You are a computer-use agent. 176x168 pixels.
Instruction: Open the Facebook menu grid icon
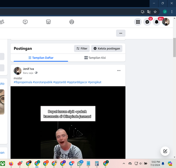click(x=138, y=22)
